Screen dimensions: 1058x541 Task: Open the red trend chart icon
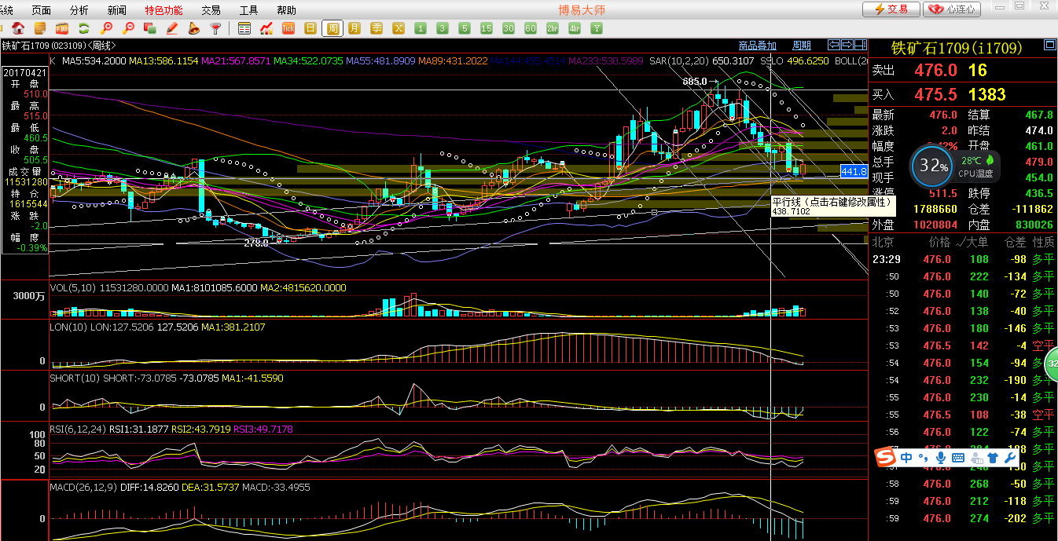pyautogui.click(x=266, y=28)
